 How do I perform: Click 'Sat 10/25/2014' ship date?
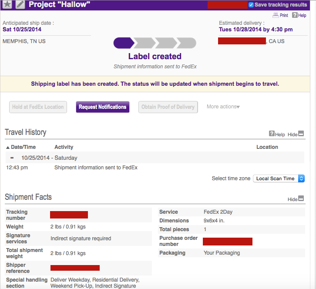(x=22, y=30)
